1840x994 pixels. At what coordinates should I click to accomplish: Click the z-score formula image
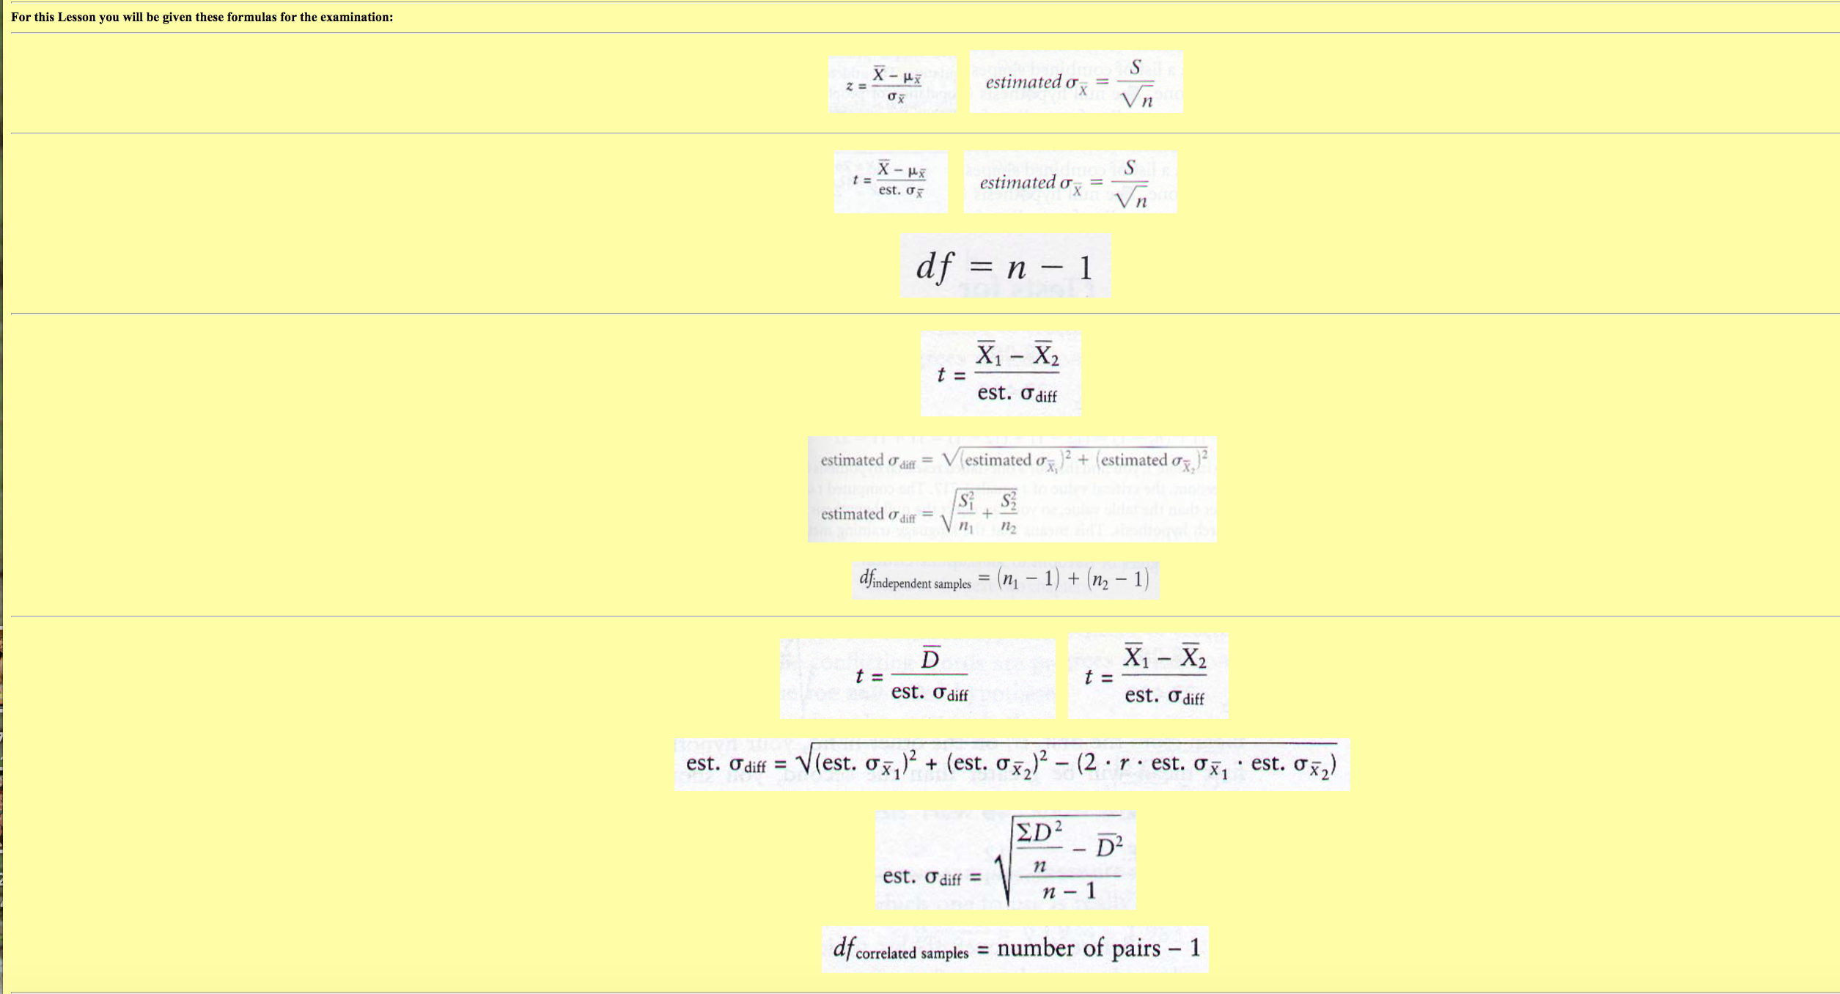coord(891,83)
